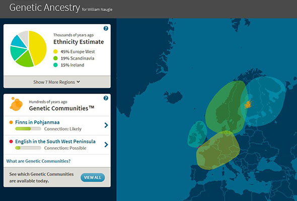Screen dimensions: 297x201
Task: Click green Scandinavia legend swatch
Action: coord(55,58)
